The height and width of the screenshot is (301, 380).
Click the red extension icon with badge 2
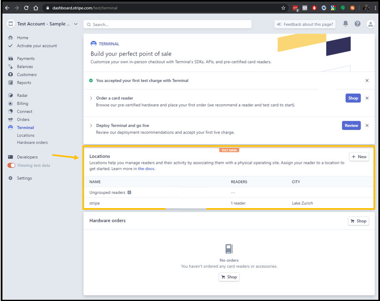coord(296,8)
